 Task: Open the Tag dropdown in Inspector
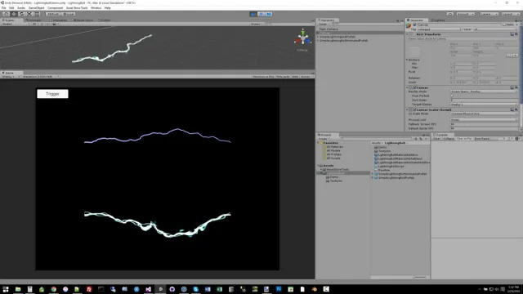pyautogui.click(x=439, y=29)
